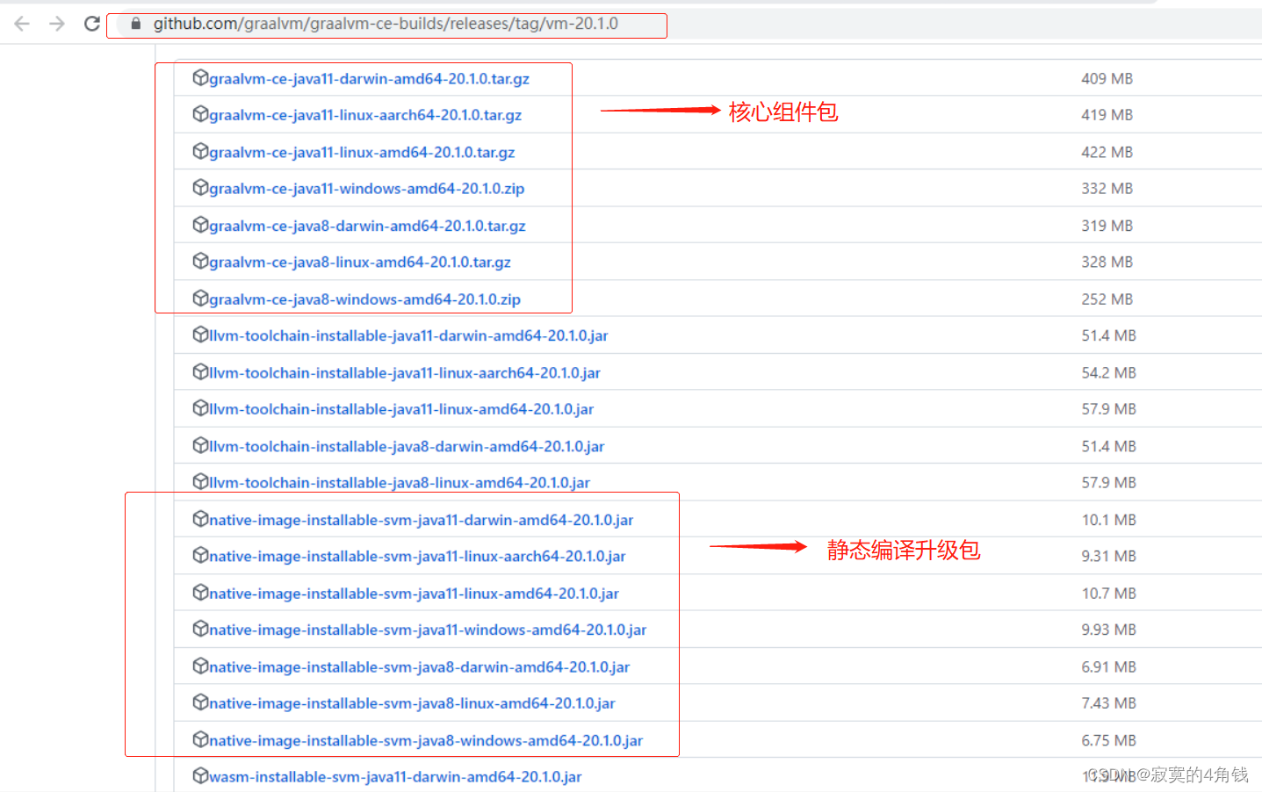Go forward using the browser forward arrow
This screenshot has height=792, width=1262.
[57, 24]
